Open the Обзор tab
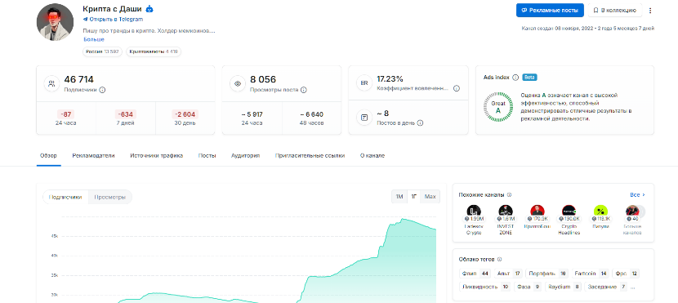The image size is (678, 303). [48, 156]
